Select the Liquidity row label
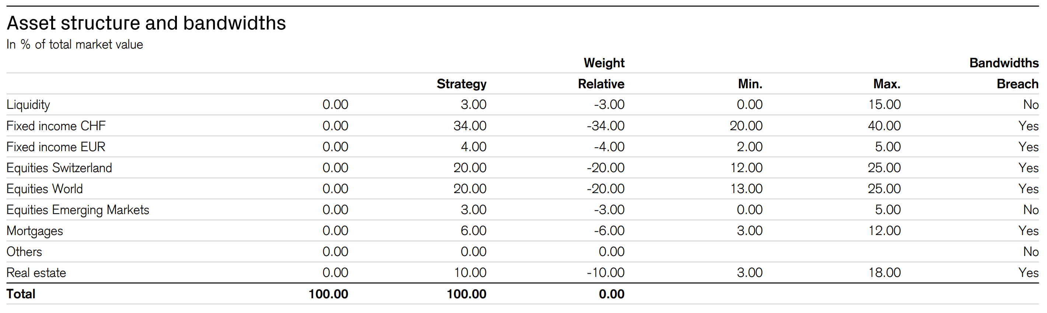The width and height of the screenshot is (1047, 313). [28, 104]
